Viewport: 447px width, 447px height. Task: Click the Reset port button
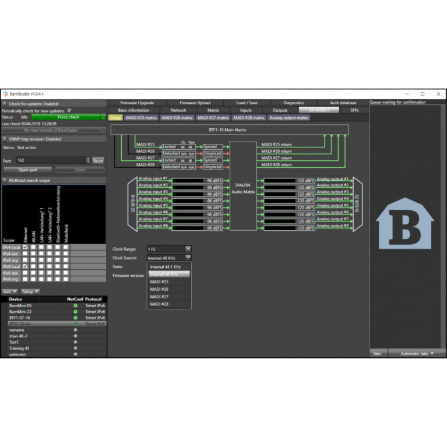point(98,161)
